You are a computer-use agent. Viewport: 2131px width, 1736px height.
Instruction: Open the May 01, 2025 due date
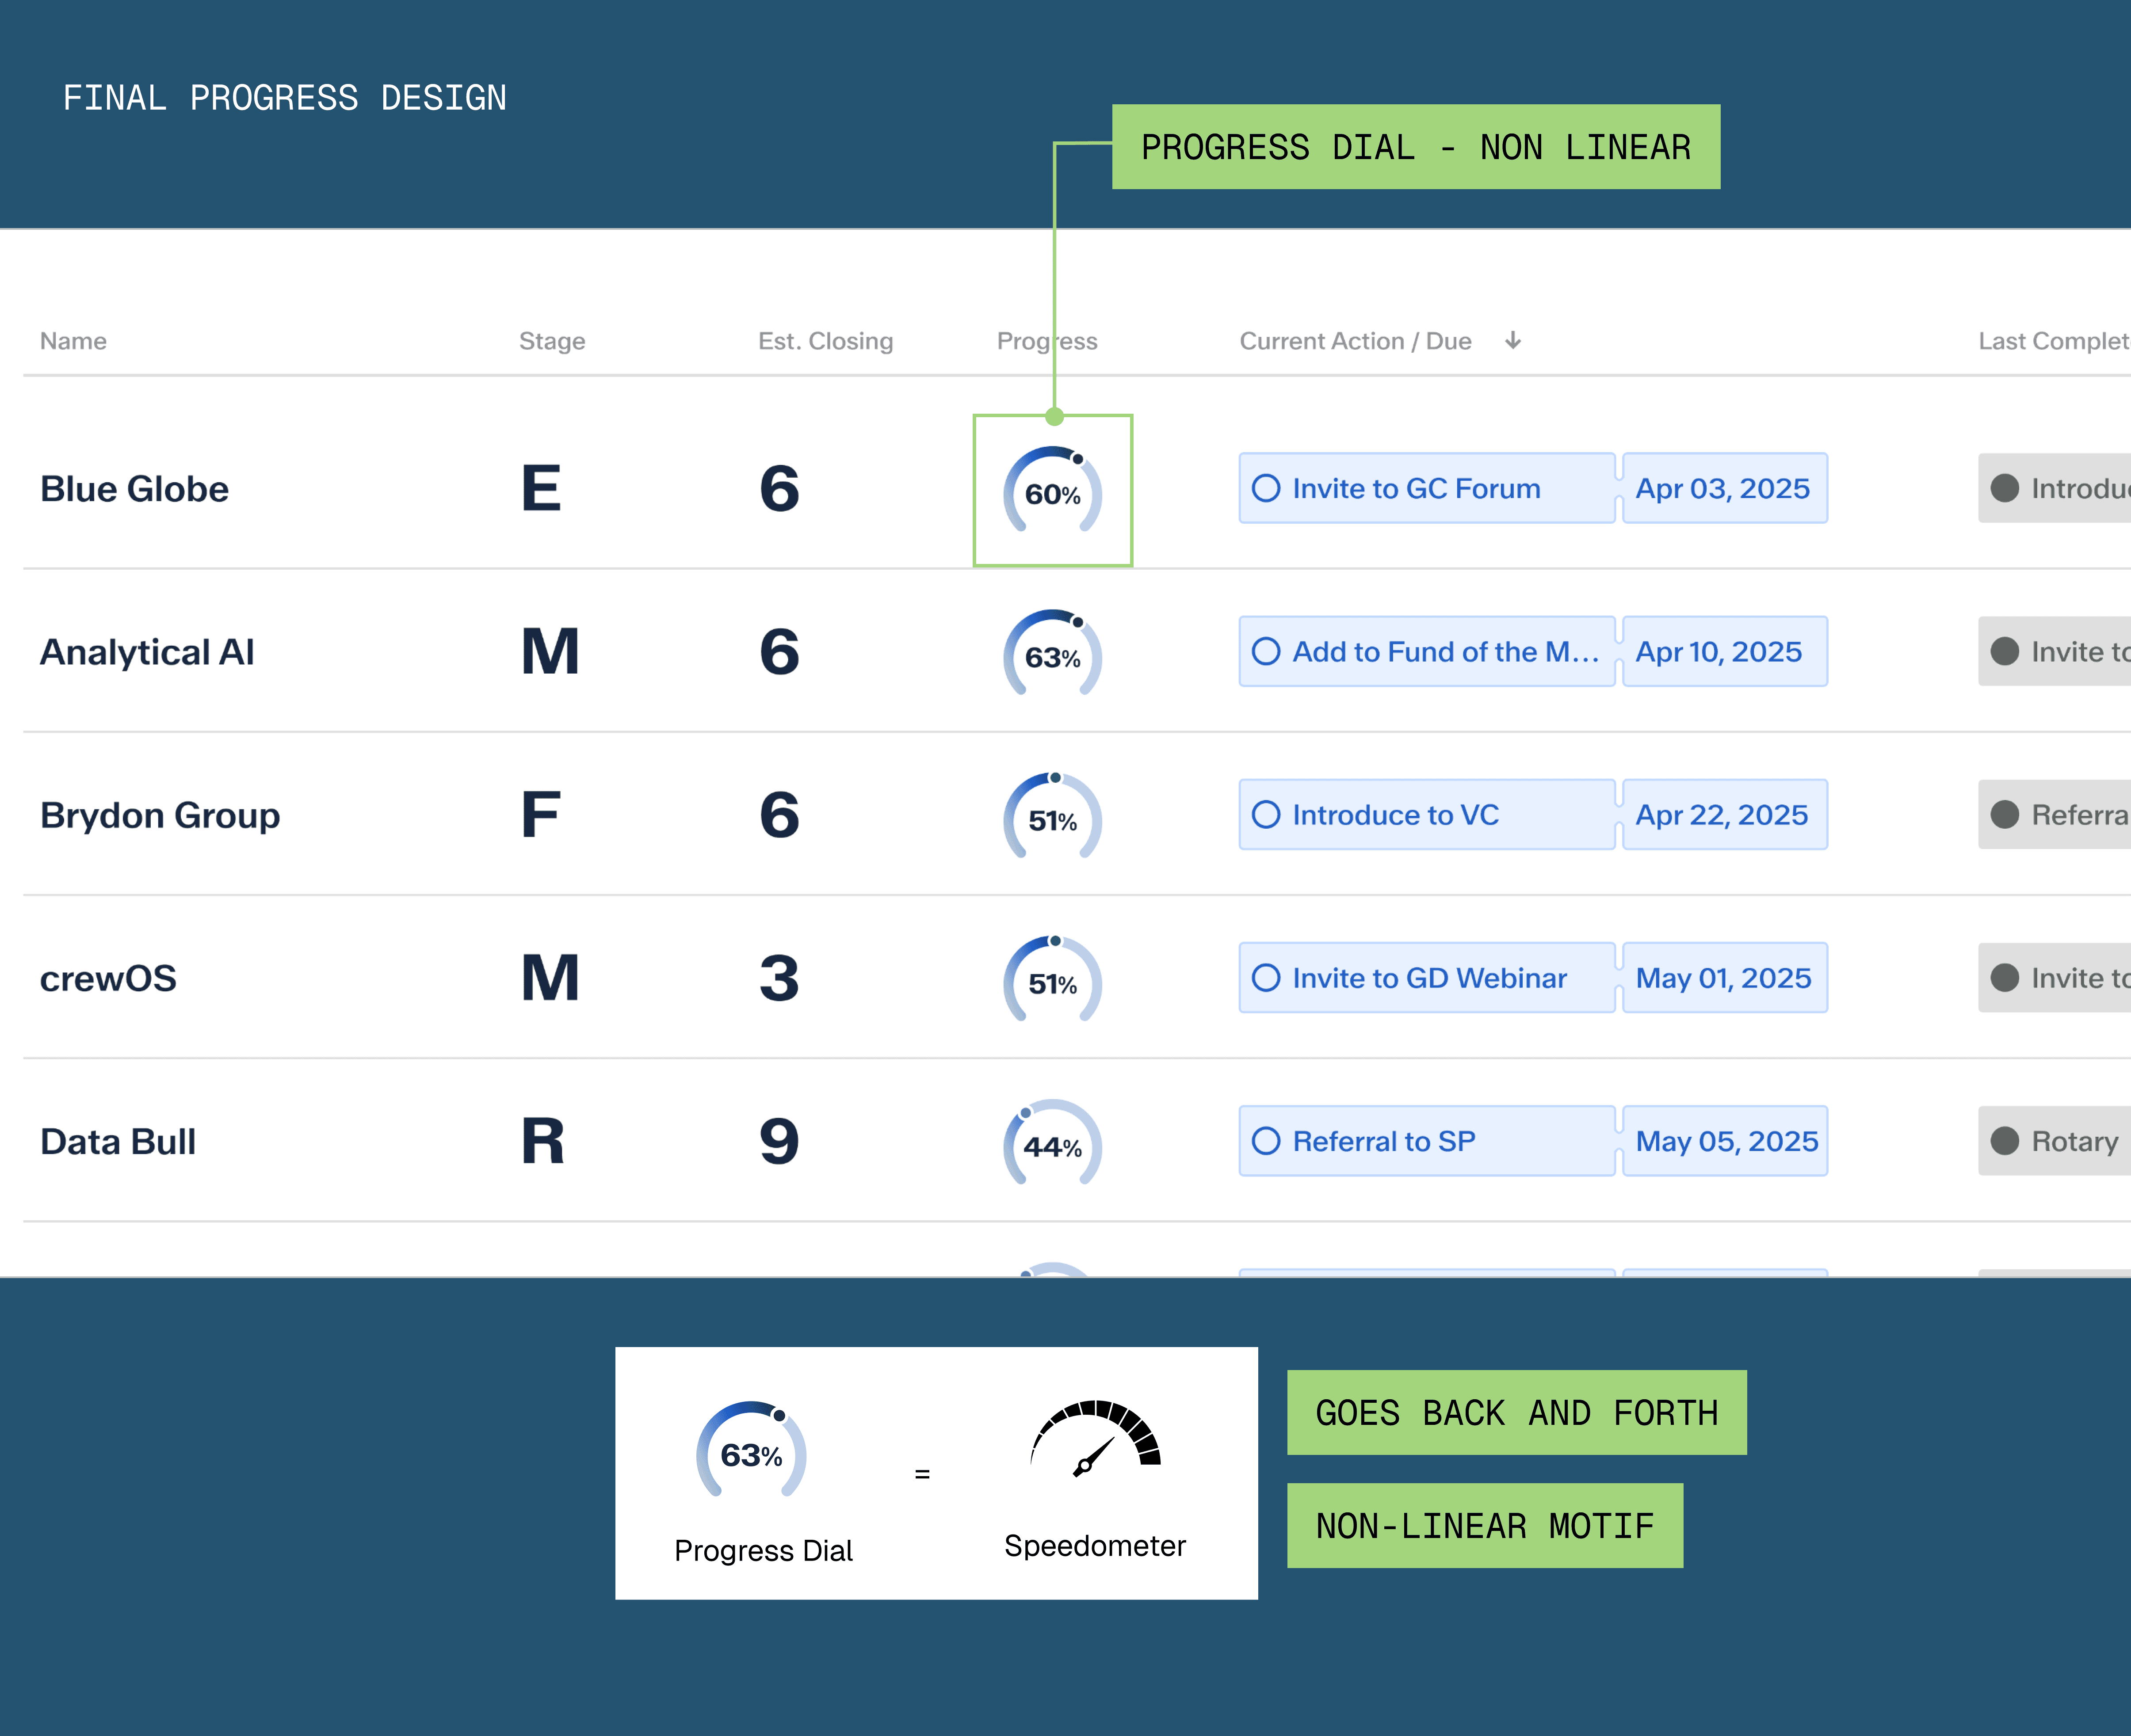(1723, 978)
